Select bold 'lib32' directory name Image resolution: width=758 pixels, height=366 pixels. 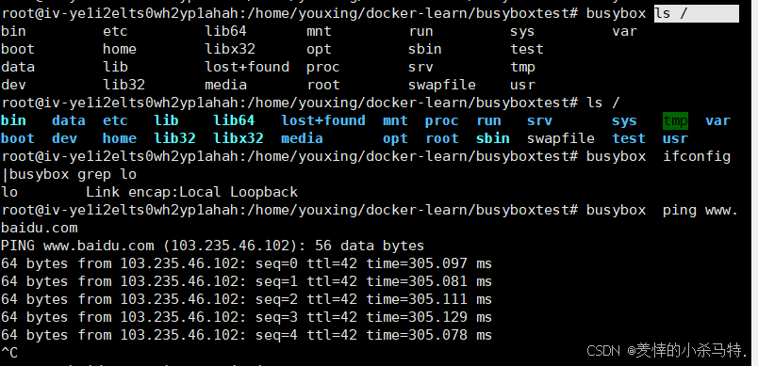pos(174,138)
